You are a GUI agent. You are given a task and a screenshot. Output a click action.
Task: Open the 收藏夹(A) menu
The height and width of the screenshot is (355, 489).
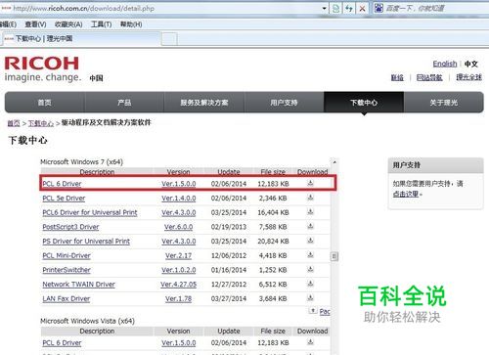(x=68, y=24)
